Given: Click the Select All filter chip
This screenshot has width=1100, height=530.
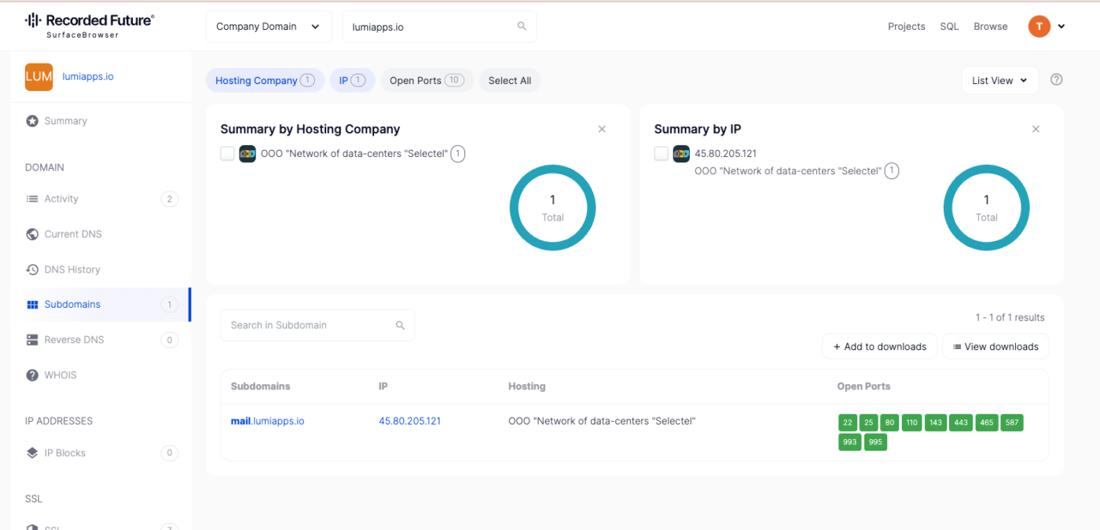Looking at the screenshot, I should [510, 80].
